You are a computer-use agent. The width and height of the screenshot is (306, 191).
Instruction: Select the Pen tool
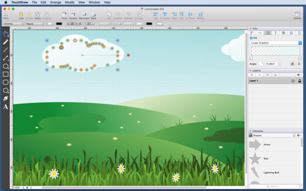5,99
